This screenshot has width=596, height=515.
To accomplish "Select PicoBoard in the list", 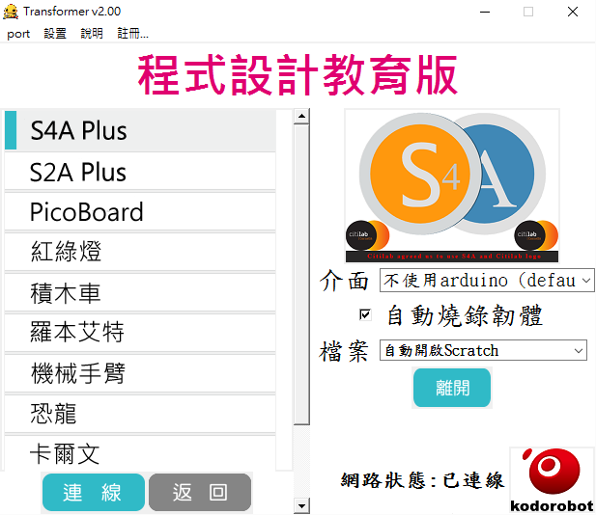I will coord(140,212).
